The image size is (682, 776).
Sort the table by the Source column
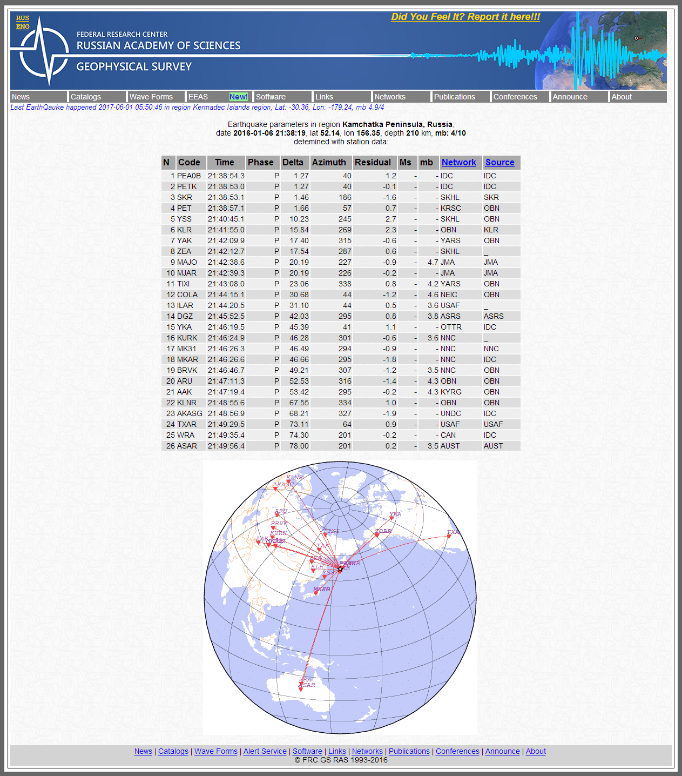[x=499, y=162]
